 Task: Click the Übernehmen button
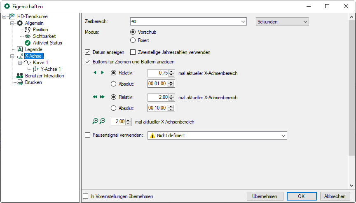tap(265, 196)
